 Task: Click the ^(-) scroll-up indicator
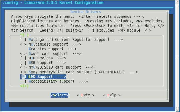(24, 35)
